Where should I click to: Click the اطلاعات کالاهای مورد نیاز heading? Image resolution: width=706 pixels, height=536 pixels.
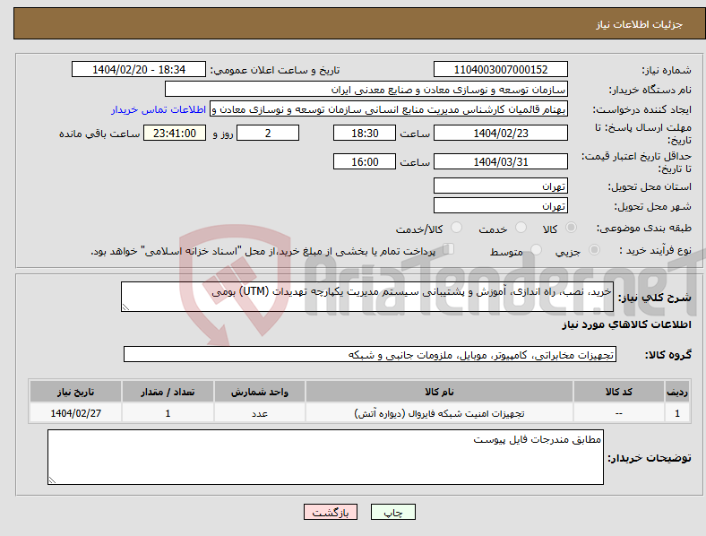click(x=626, y=324)
